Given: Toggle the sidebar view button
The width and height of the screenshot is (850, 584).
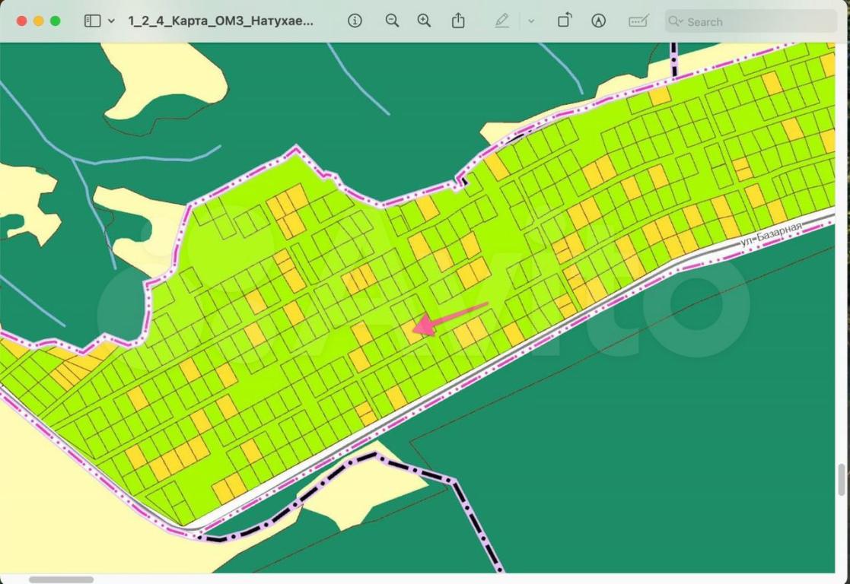Looking at the screenshot, I should [92, 21].
